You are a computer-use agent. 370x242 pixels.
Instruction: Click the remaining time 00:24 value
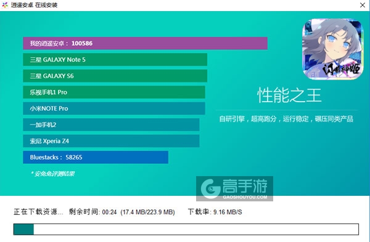[110, 212]
